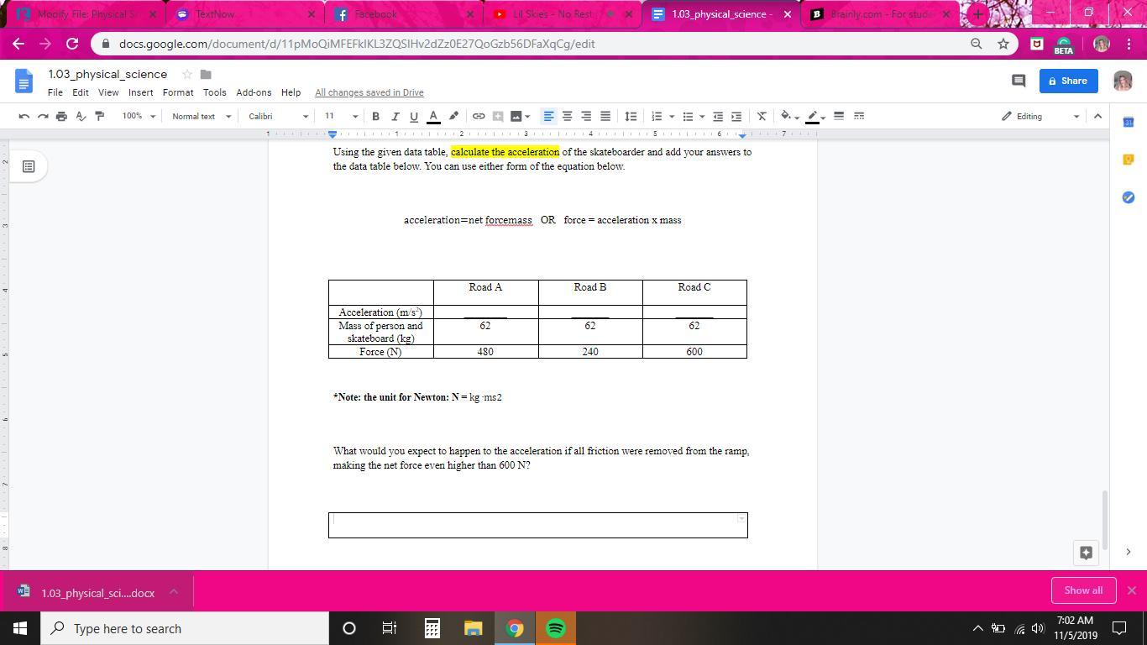
Task: Open the Normal text styles dropdown
Action: pos(202,116)
